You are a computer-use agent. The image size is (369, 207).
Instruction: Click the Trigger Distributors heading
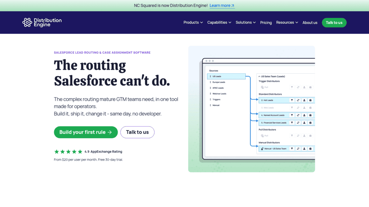coord(269,81)
